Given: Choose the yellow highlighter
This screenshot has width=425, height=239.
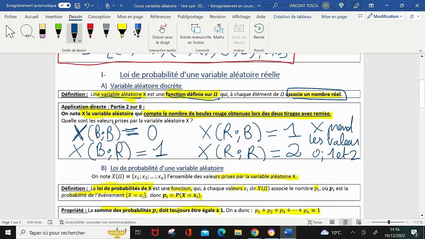Looking at the screenshot, I should pos(122,31).
